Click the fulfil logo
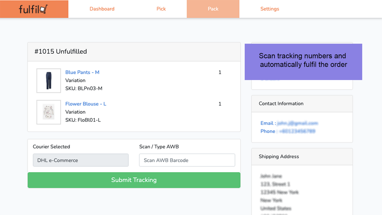The width and height of the screenshot is (382, 215). 34,9
